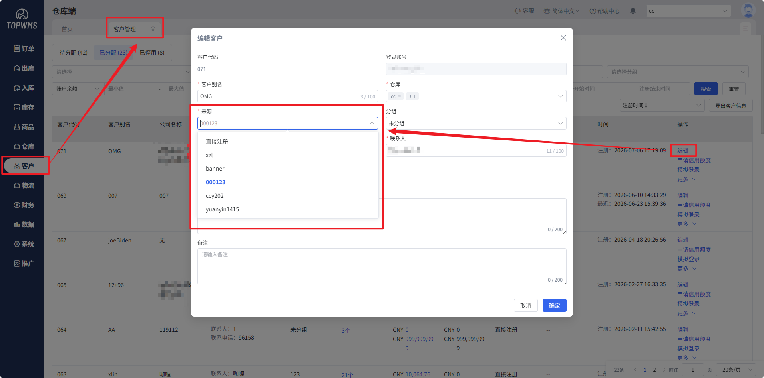Image resolution: width=764 pixels, height=378 pixels.
Task: Open the 3个 link in row 064
Action: [346, 330]
